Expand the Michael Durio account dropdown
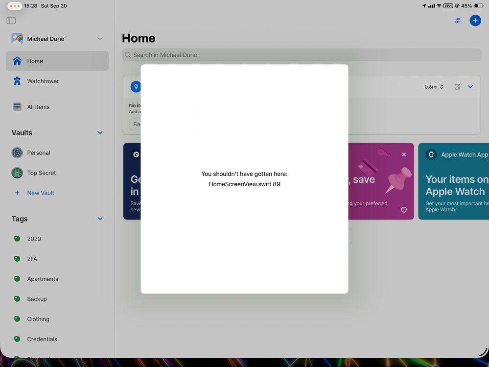 [x=100, y=39]
